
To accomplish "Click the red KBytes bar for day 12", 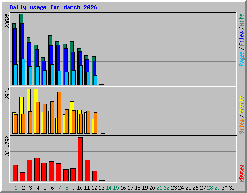I will click(x=95, y=176).
